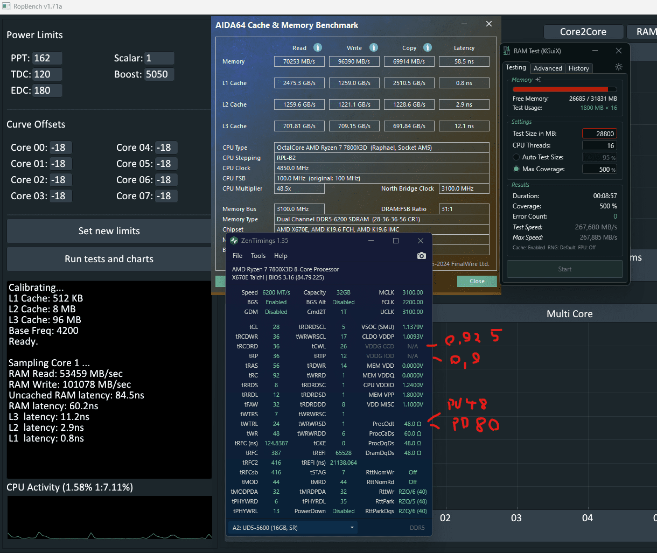Open the Help menu in ZenTimings
This screenshot has height=553, width=657.
281,256
